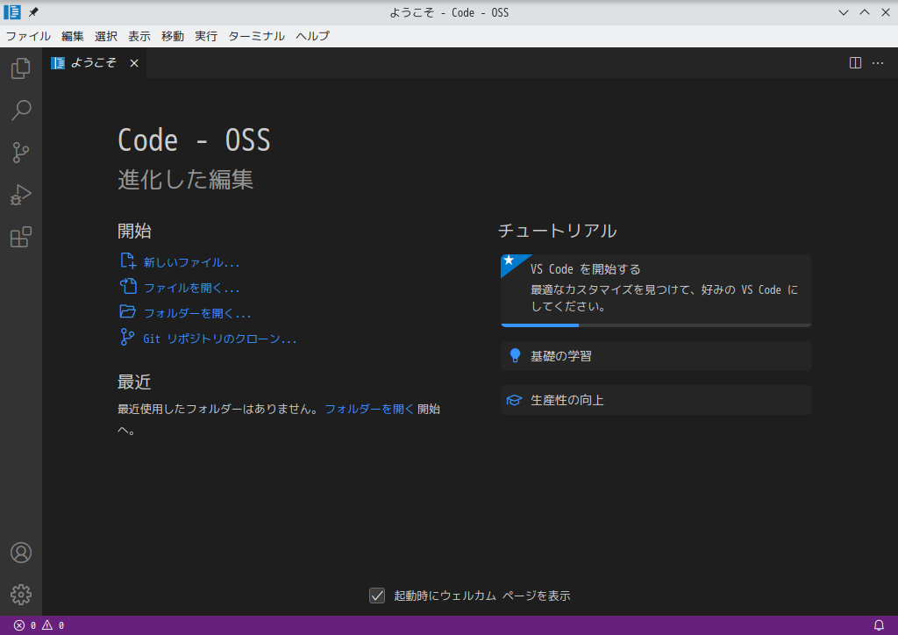The width and height of the screenshot is (898, 635).
Task: Open the Accounts icon in activity bar
Action: [21, 553]
